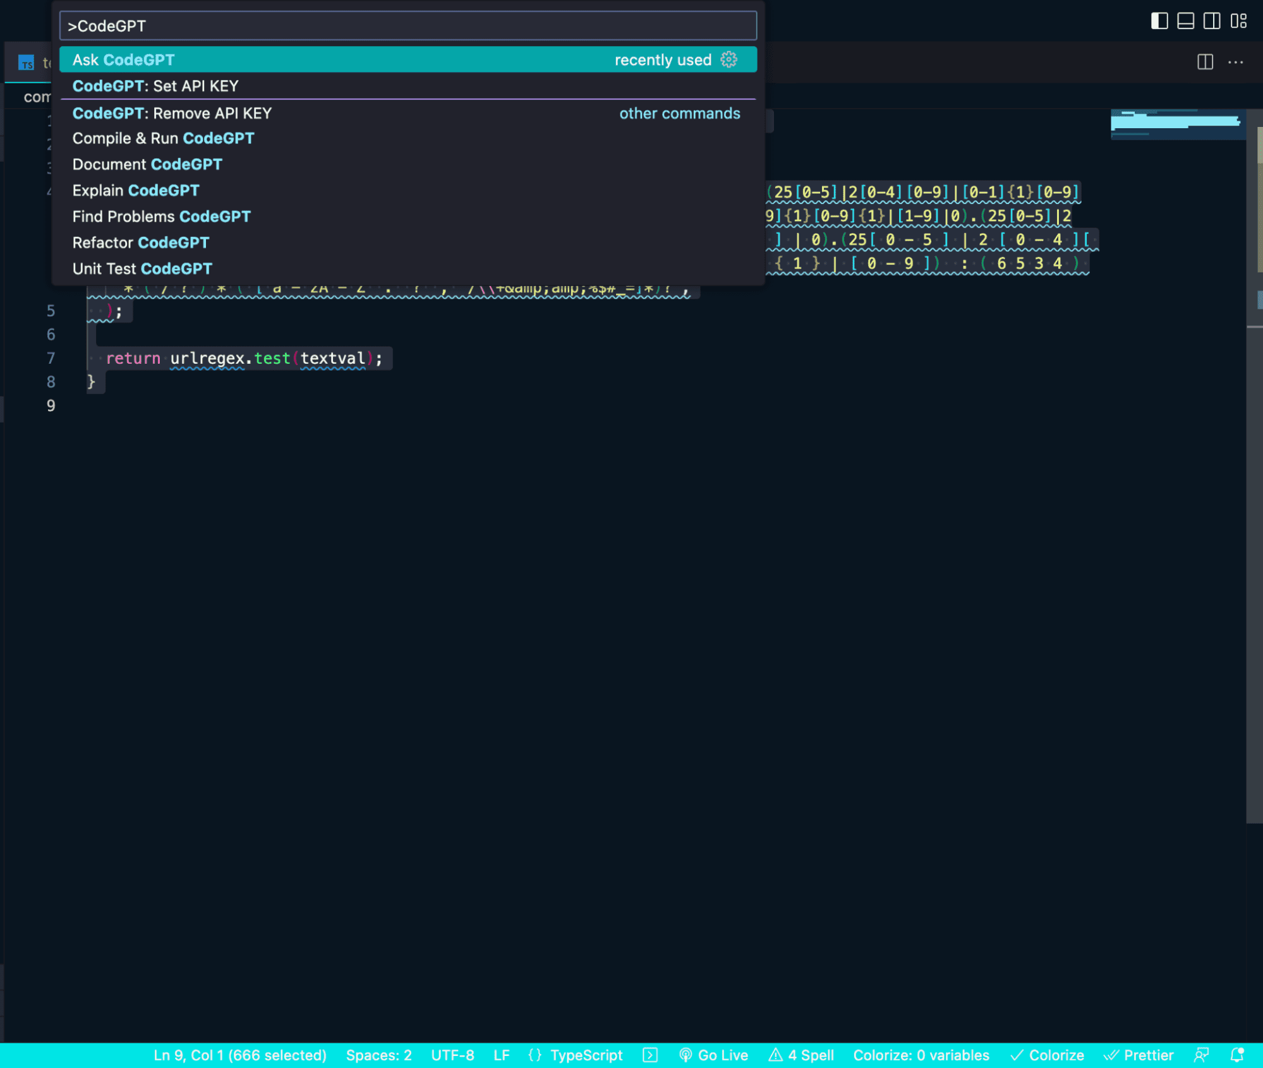Toggle Colorize checkmark status item
The height and width of the screenshot is (1068, 1263).
(1047, 1055)
